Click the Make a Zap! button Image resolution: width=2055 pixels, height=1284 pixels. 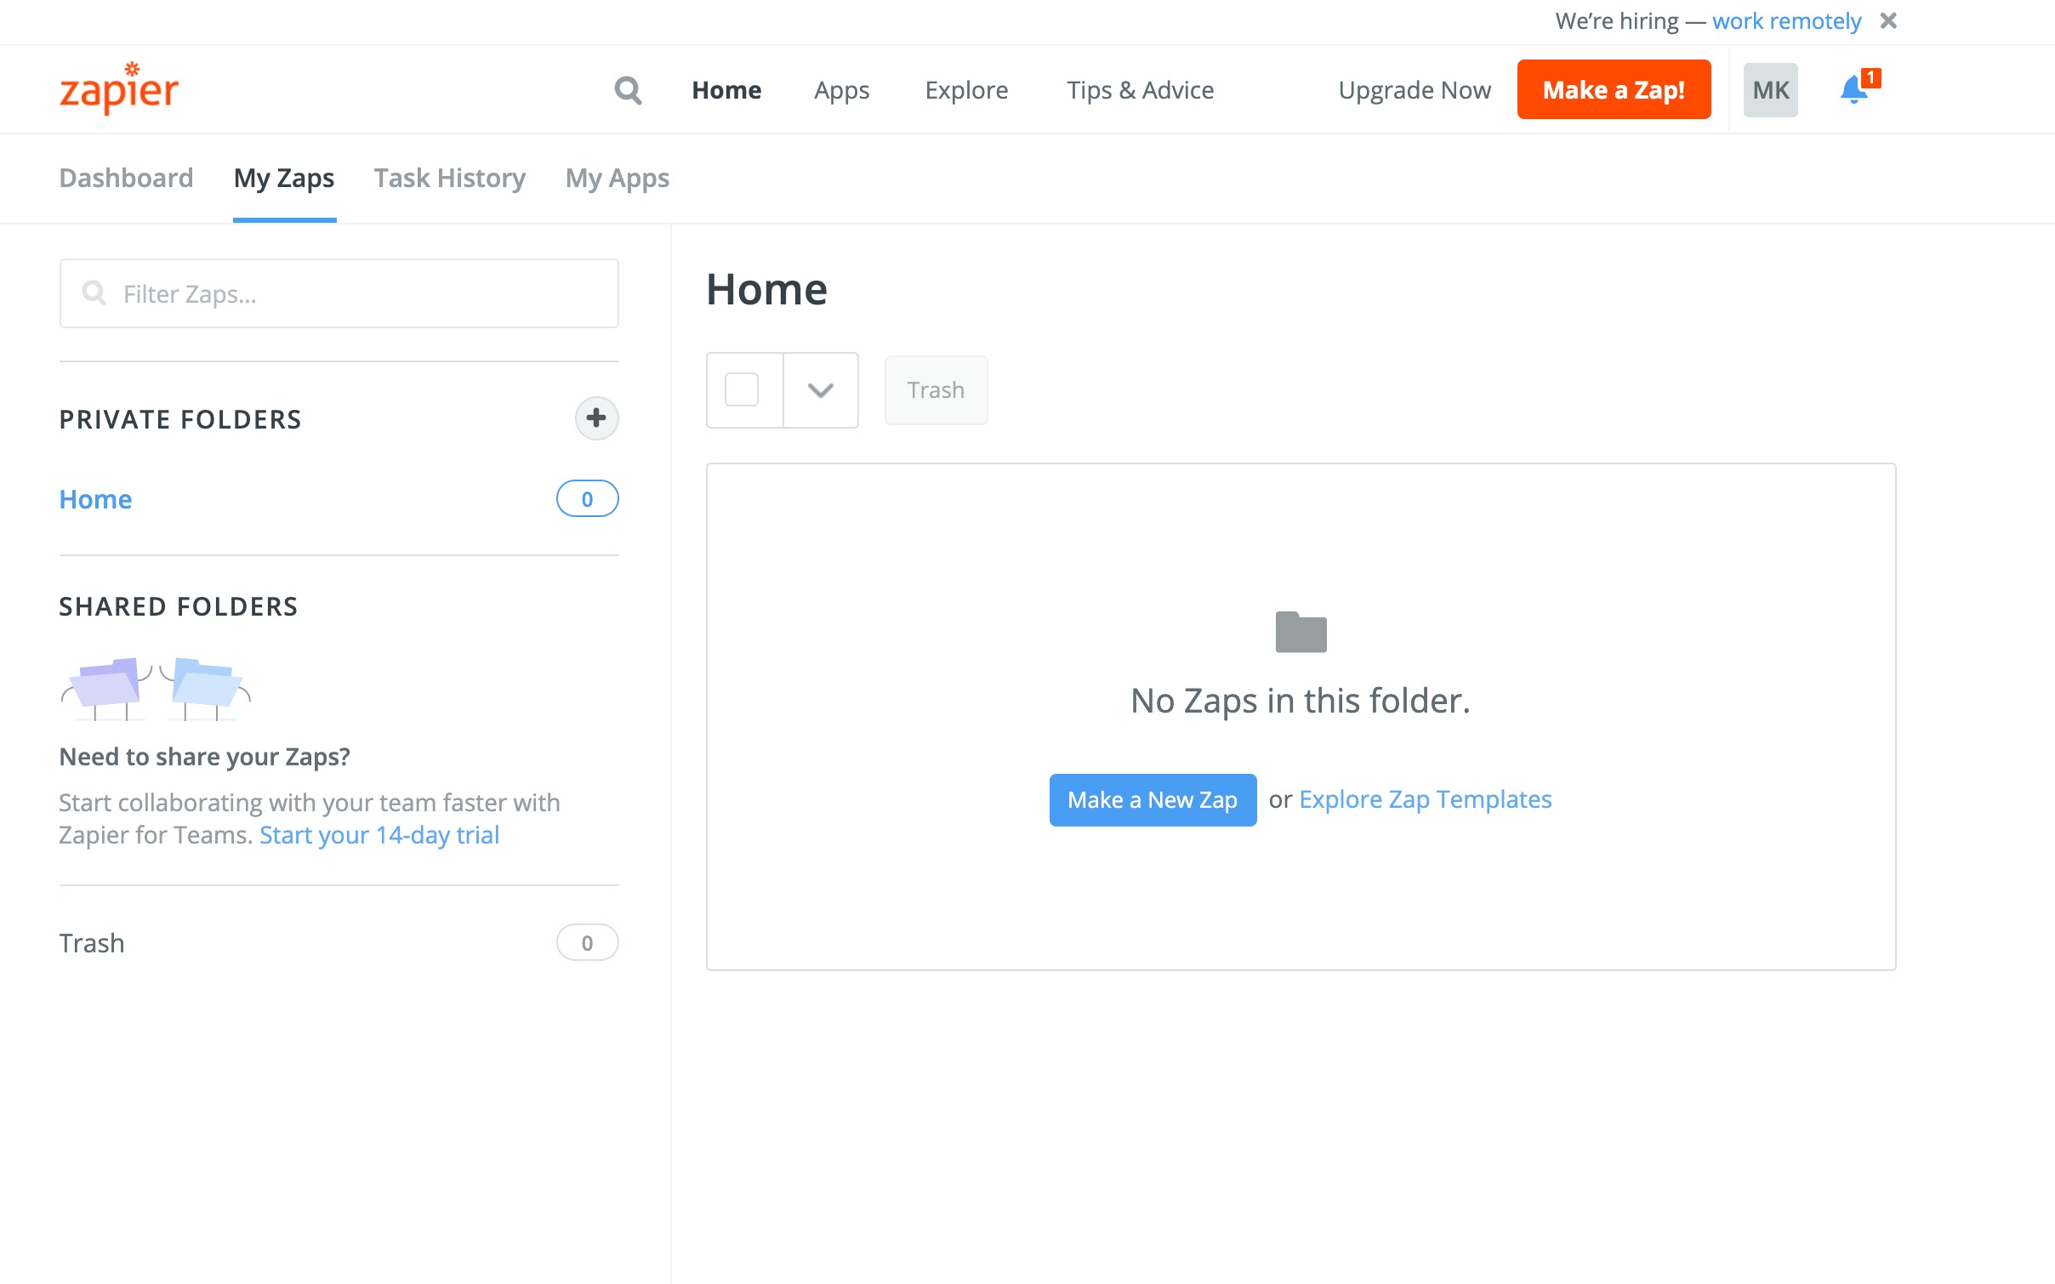(x=1614, y=89)
